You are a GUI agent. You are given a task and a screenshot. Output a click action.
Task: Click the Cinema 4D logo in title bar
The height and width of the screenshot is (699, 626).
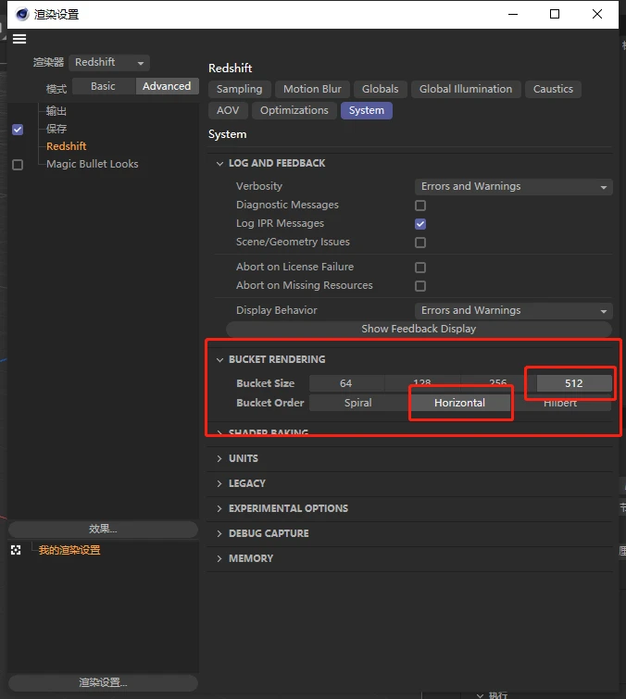(21, 14)
